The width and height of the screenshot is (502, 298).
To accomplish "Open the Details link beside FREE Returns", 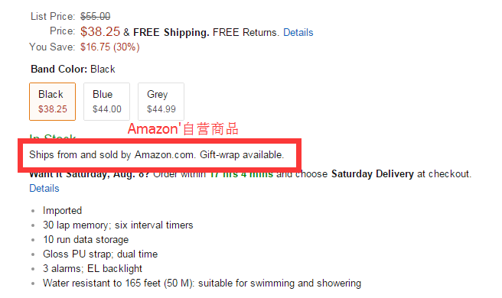I will (x=298, y=33).
